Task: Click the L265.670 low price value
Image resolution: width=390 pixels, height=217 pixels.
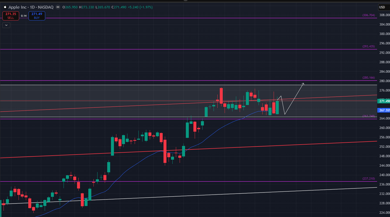Action: (x=103, y=7)
